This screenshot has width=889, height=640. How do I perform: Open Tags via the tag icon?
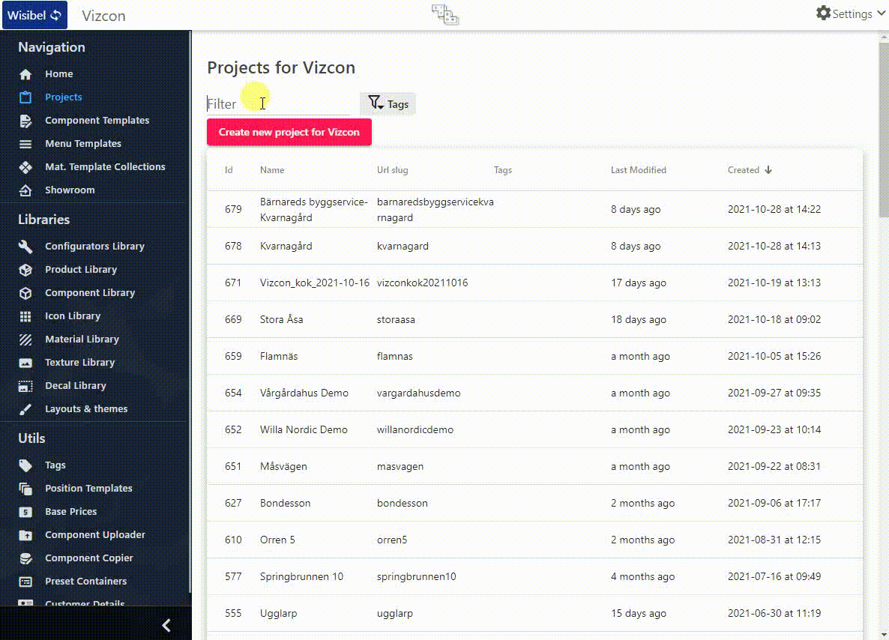pos(25,465)
